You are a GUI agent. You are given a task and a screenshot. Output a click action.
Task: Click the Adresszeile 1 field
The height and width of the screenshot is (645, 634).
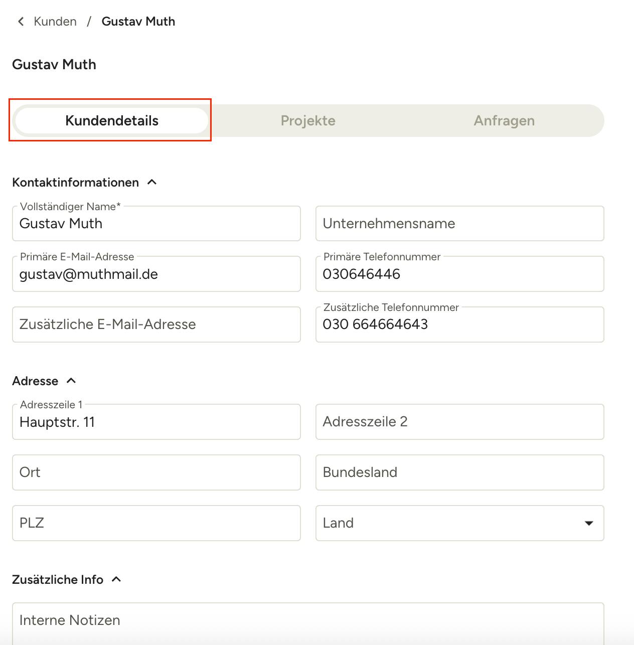156,422
